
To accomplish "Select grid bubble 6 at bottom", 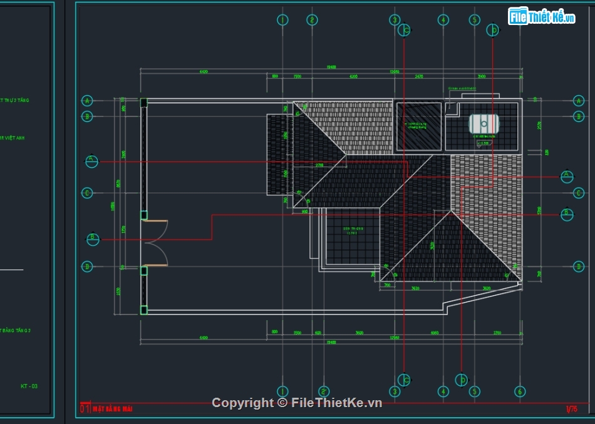I will [519, 391].
